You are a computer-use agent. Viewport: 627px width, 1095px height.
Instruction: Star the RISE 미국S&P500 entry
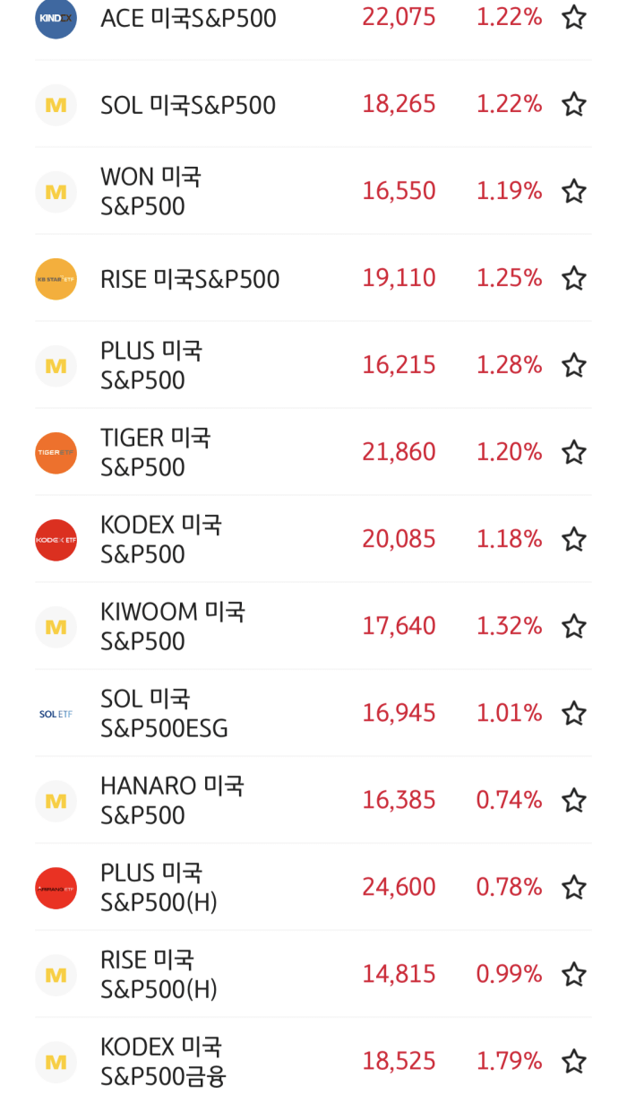pos(573,278)
